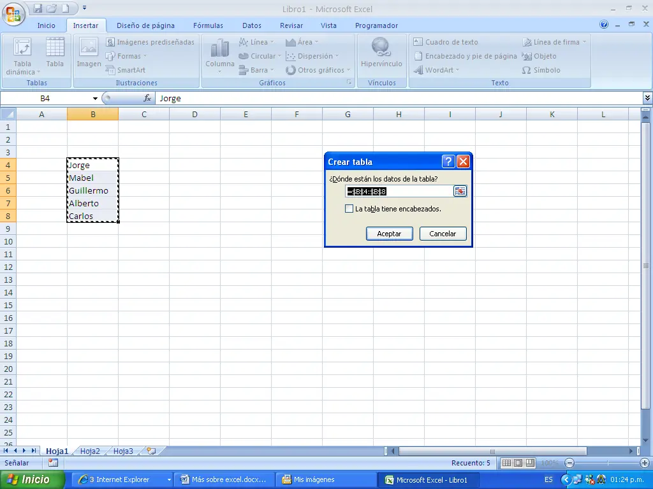
Task: Save the workbook from Quick Access toolbar
Action: tap(38, 8)
